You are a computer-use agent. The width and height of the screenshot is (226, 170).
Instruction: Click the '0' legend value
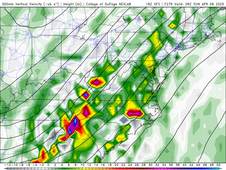48,165
